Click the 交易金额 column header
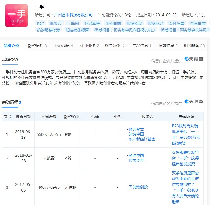Screen dimensions: 210x205 (49, 117)
